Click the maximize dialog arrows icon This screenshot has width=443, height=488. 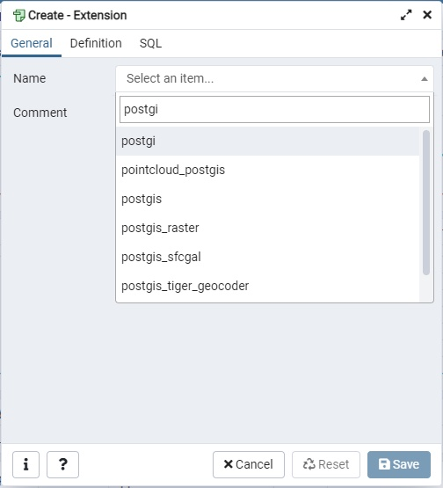406,15
